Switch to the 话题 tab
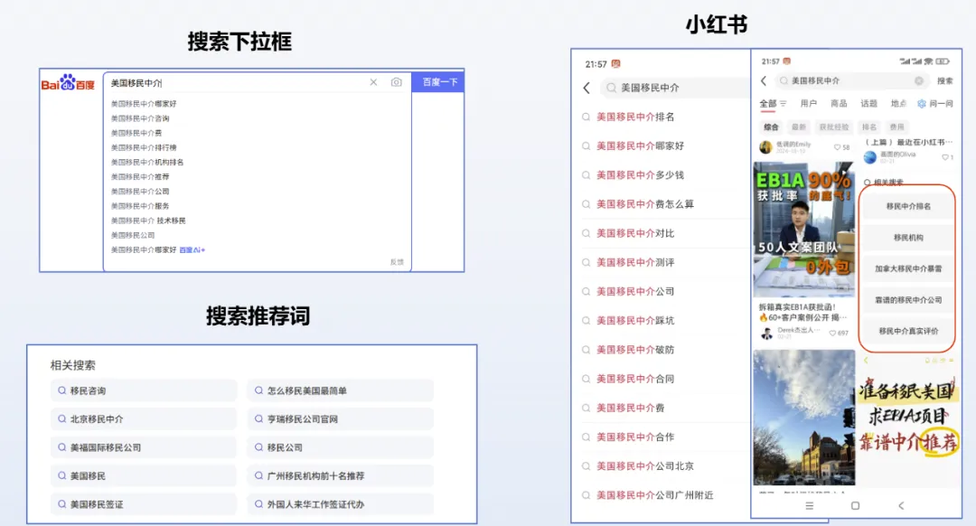This screenshot has height=526, width=976. 869,103
